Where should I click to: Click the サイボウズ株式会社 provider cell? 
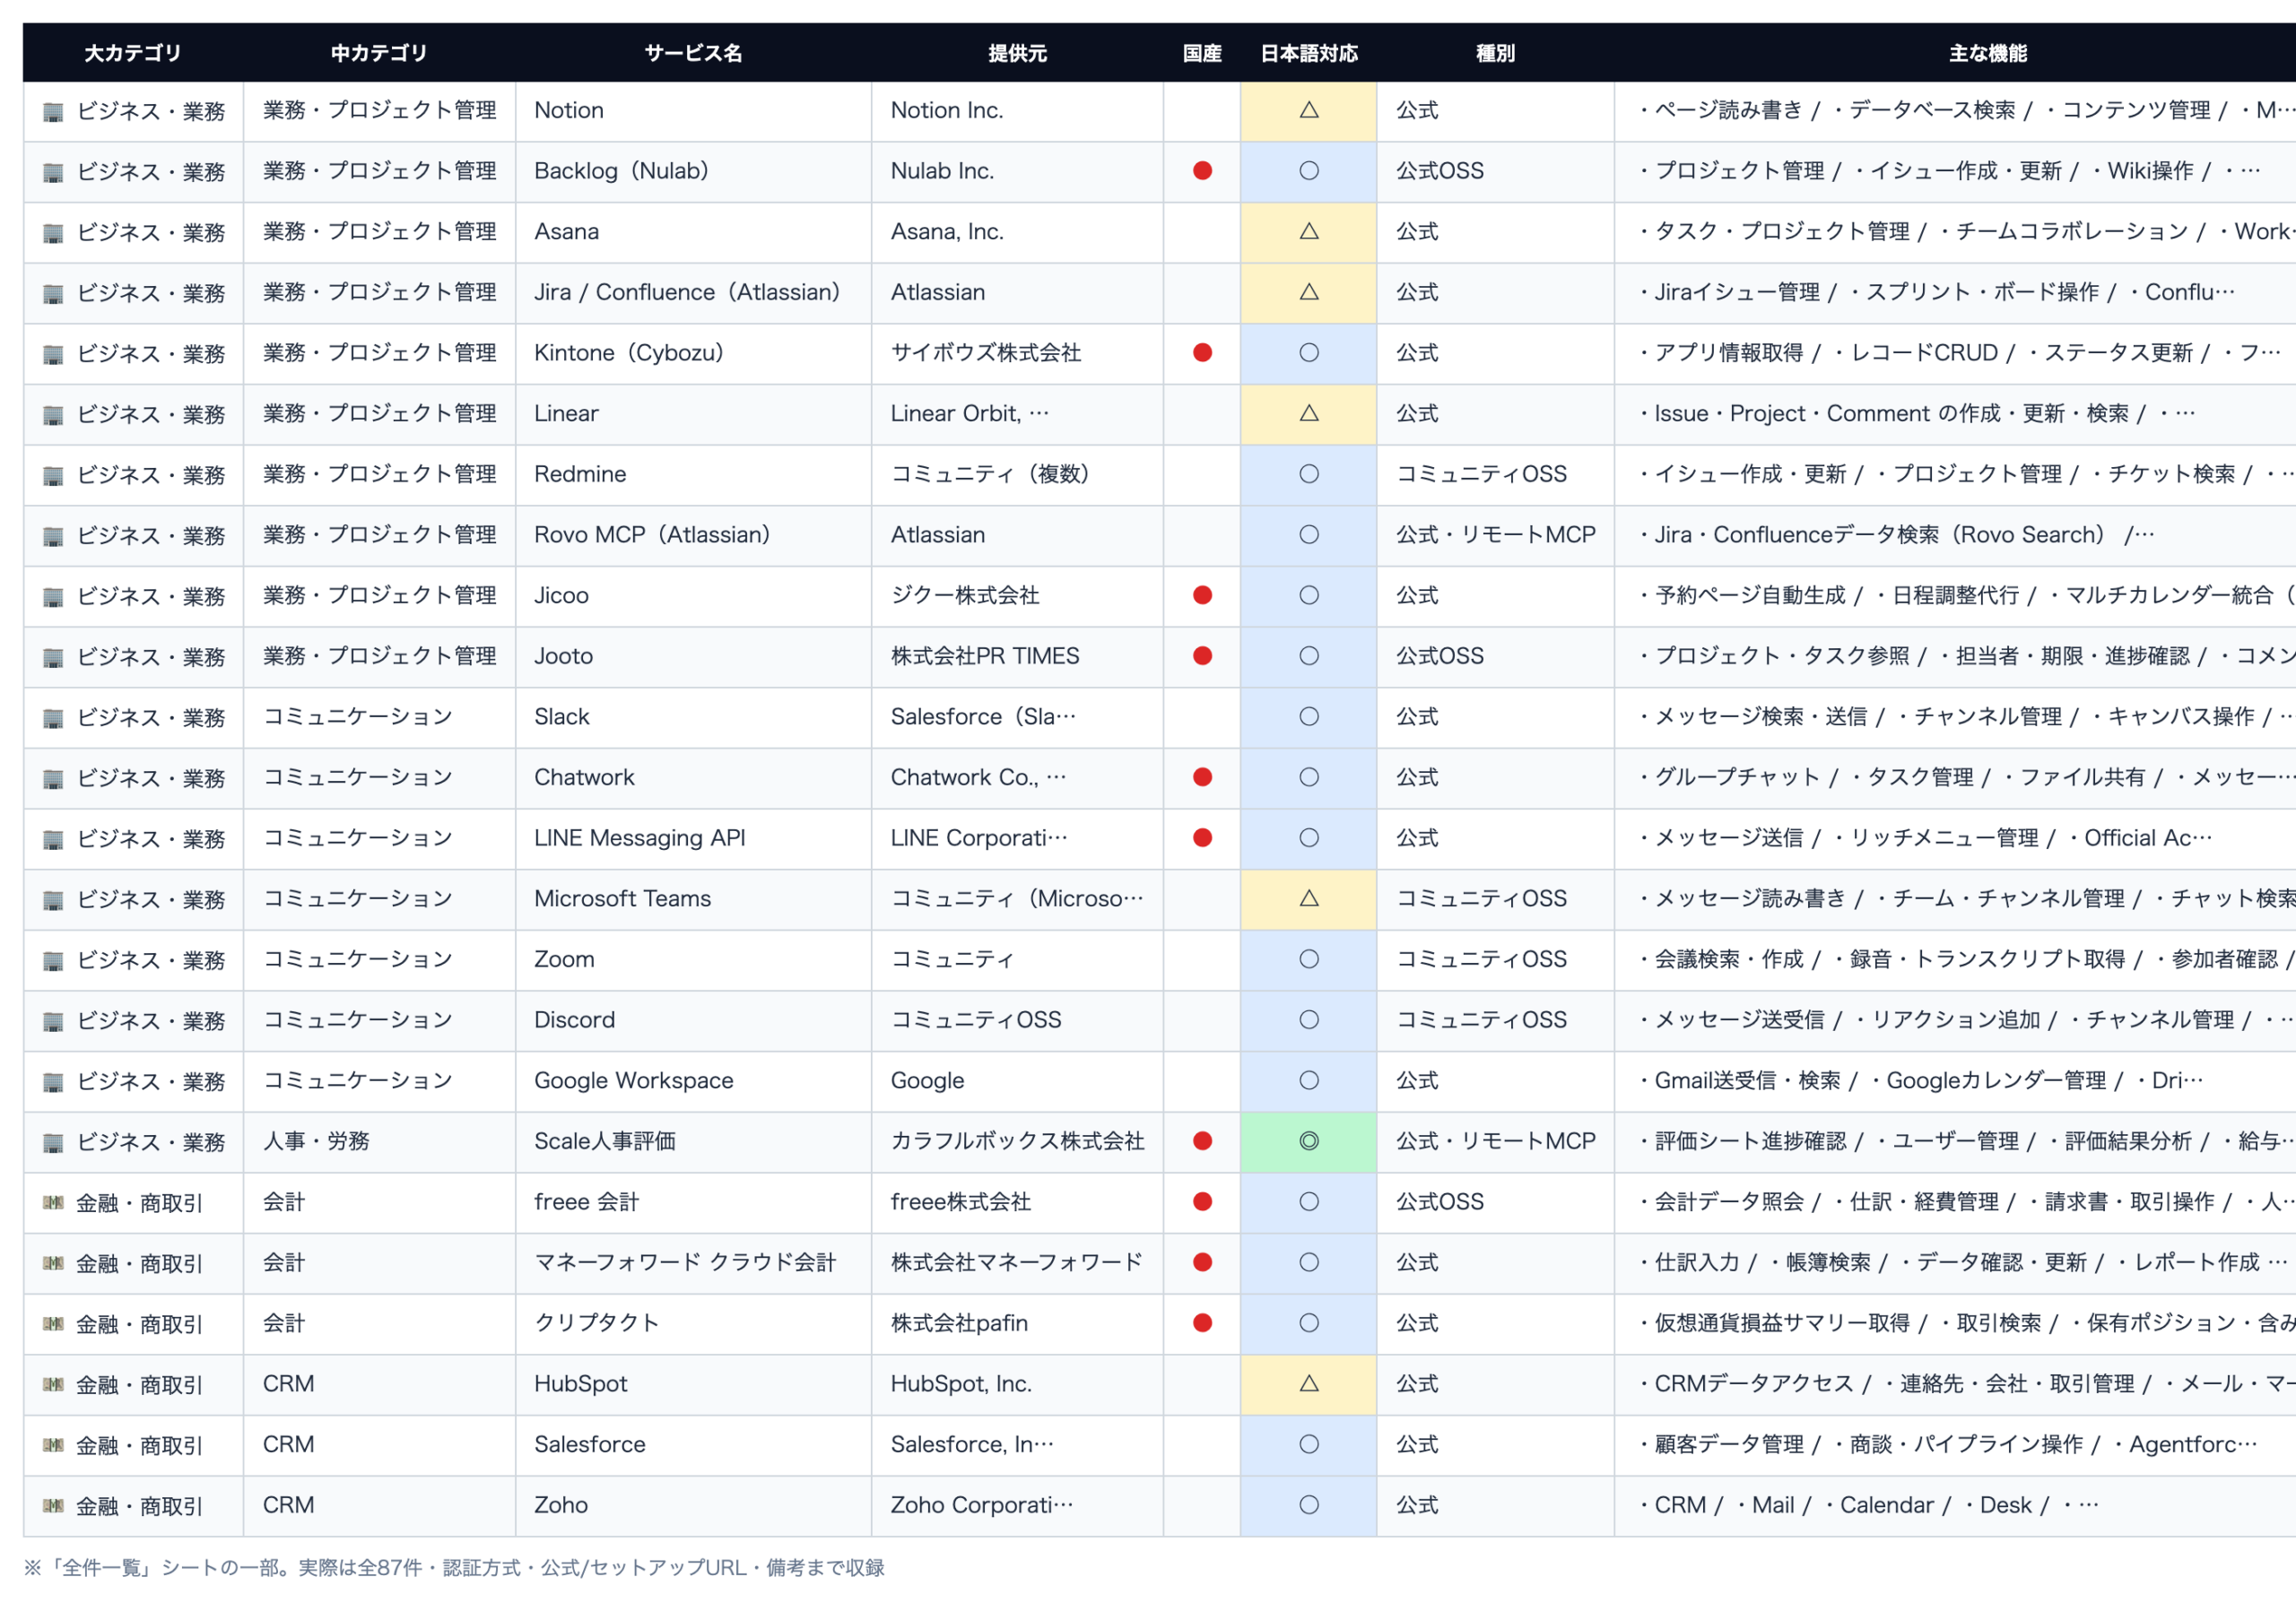coord(1017,354)
